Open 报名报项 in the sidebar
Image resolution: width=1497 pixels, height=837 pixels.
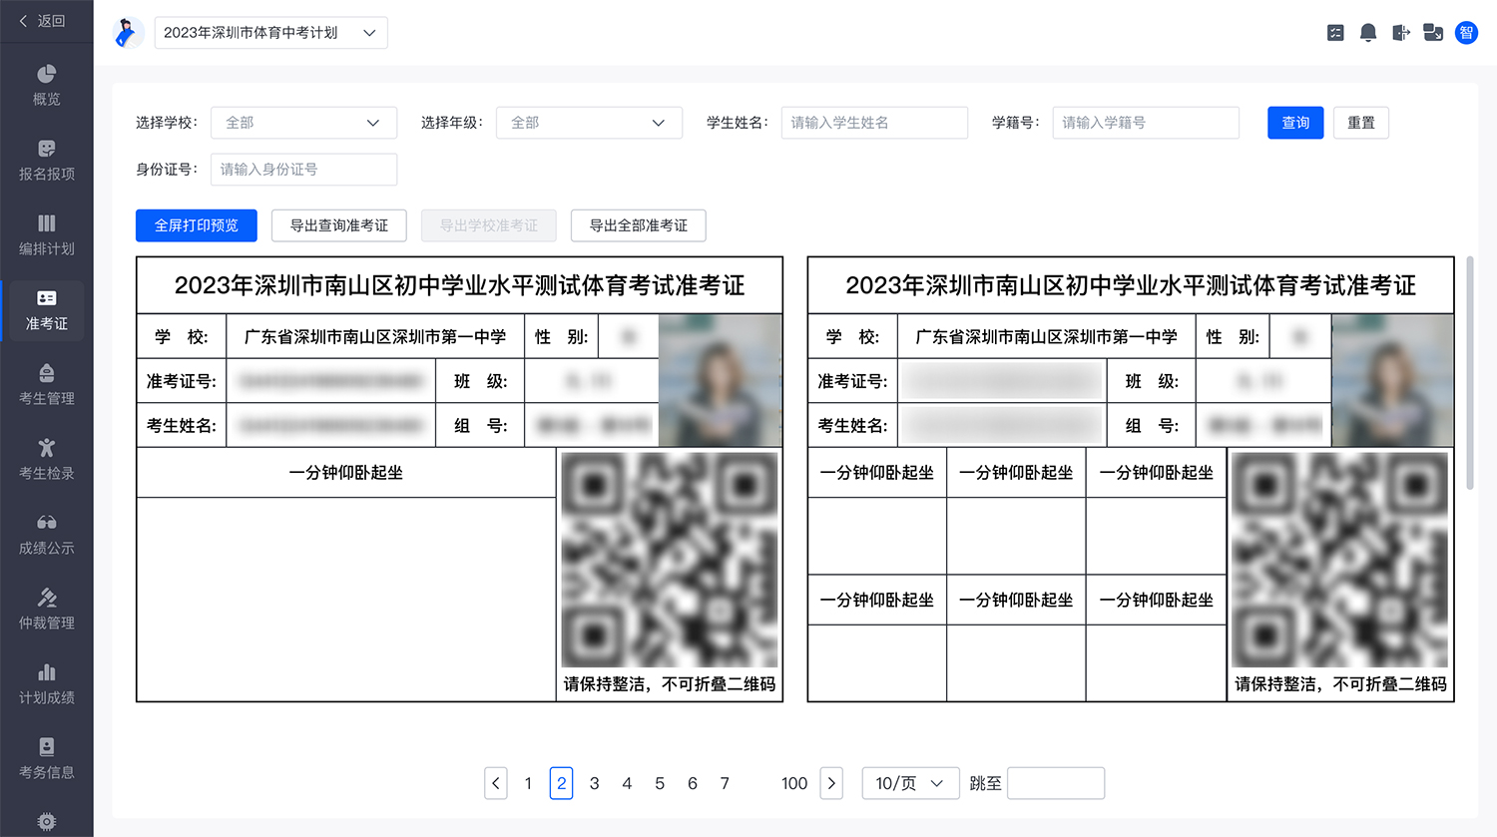click(46, 160)
